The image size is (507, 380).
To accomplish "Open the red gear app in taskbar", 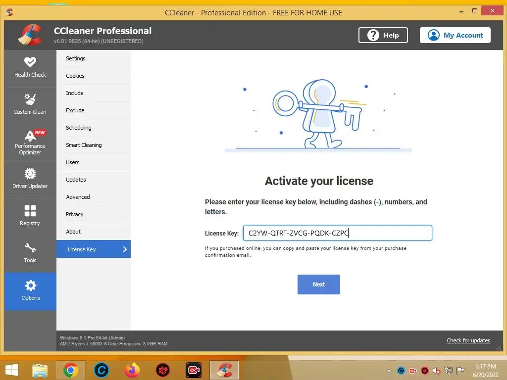I will (162, 370).
